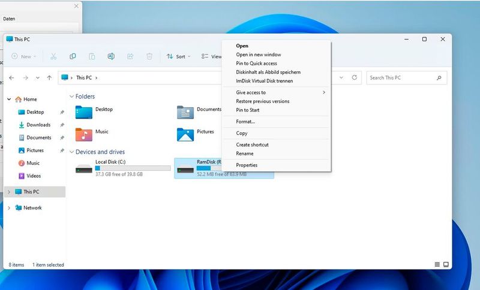480x290 pixels.
Task: Choose Open in new window
Action: coord(259,55)
